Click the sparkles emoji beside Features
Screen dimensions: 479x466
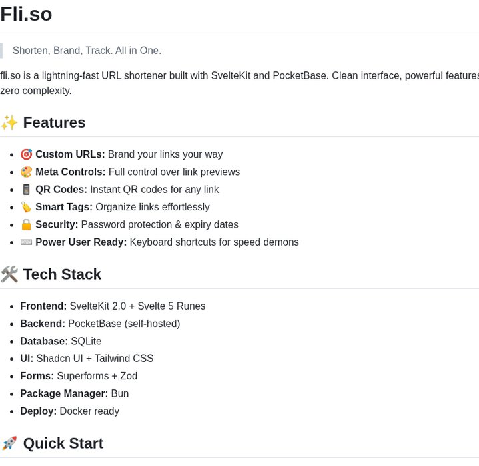[9, 123]
